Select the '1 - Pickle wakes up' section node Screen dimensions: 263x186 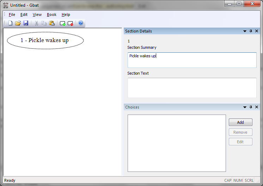[x=45, y=40]
